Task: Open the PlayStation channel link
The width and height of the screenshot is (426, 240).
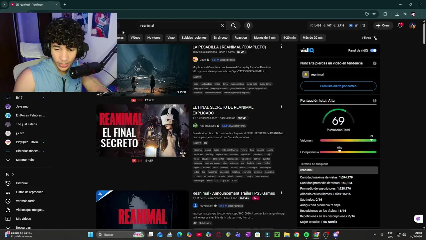Action: click(206, 206)
